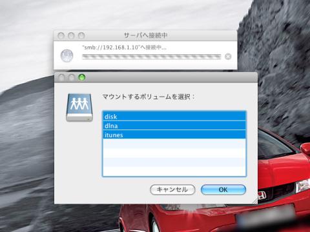Select the dlna volume row
Screen dimensions: 310x232
174,126
